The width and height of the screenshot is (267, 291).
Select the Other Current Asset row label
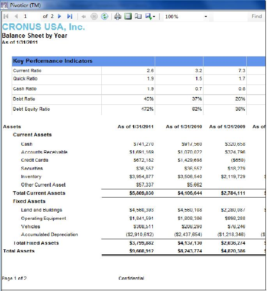tap(43, 185)
